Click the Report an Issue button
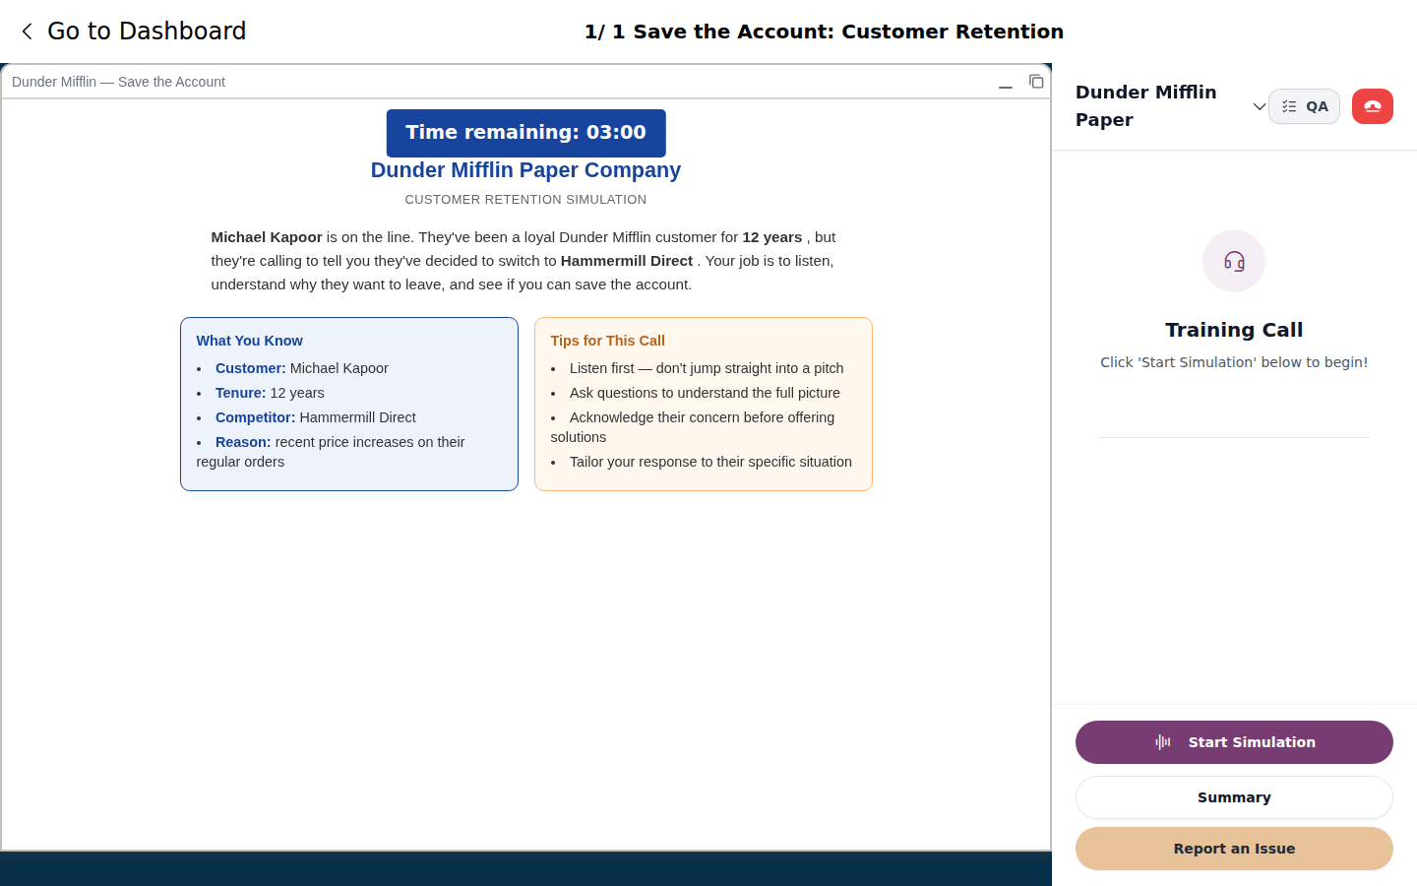Image resolution: width=1417 pixels, height=886 pixels. click(1234, 849)
